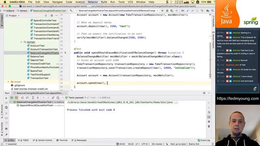The image size is (260, 146).
Task: Click Project panel settings gear icon
Action: 52,15
